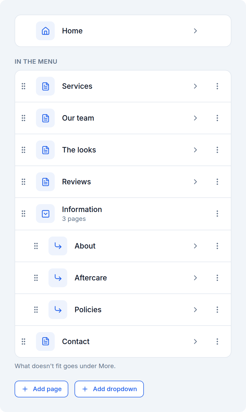This screenshot has width=246, height=412.
Task: Click the drag handle for About subpage
Action: (36, 246)
